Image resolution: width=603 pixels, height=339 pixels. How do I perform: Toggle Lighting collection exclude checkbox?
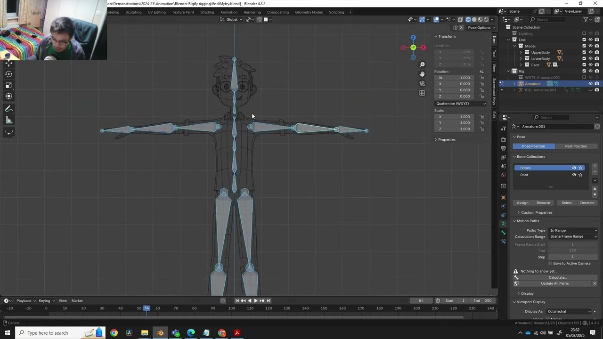(x=584, y=33)
